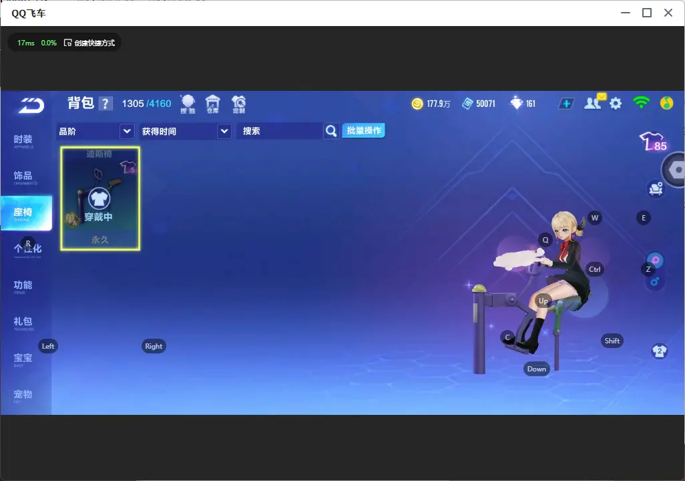Screen dimensions: 685x481
Task: Click the 搜索 search input field
Action: 280,131
